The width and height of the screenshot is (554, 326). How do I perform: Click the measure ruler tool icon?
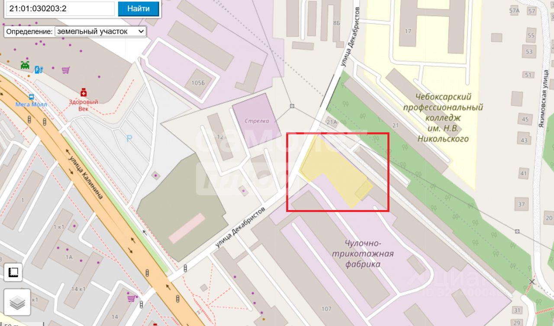coord(13,272)
